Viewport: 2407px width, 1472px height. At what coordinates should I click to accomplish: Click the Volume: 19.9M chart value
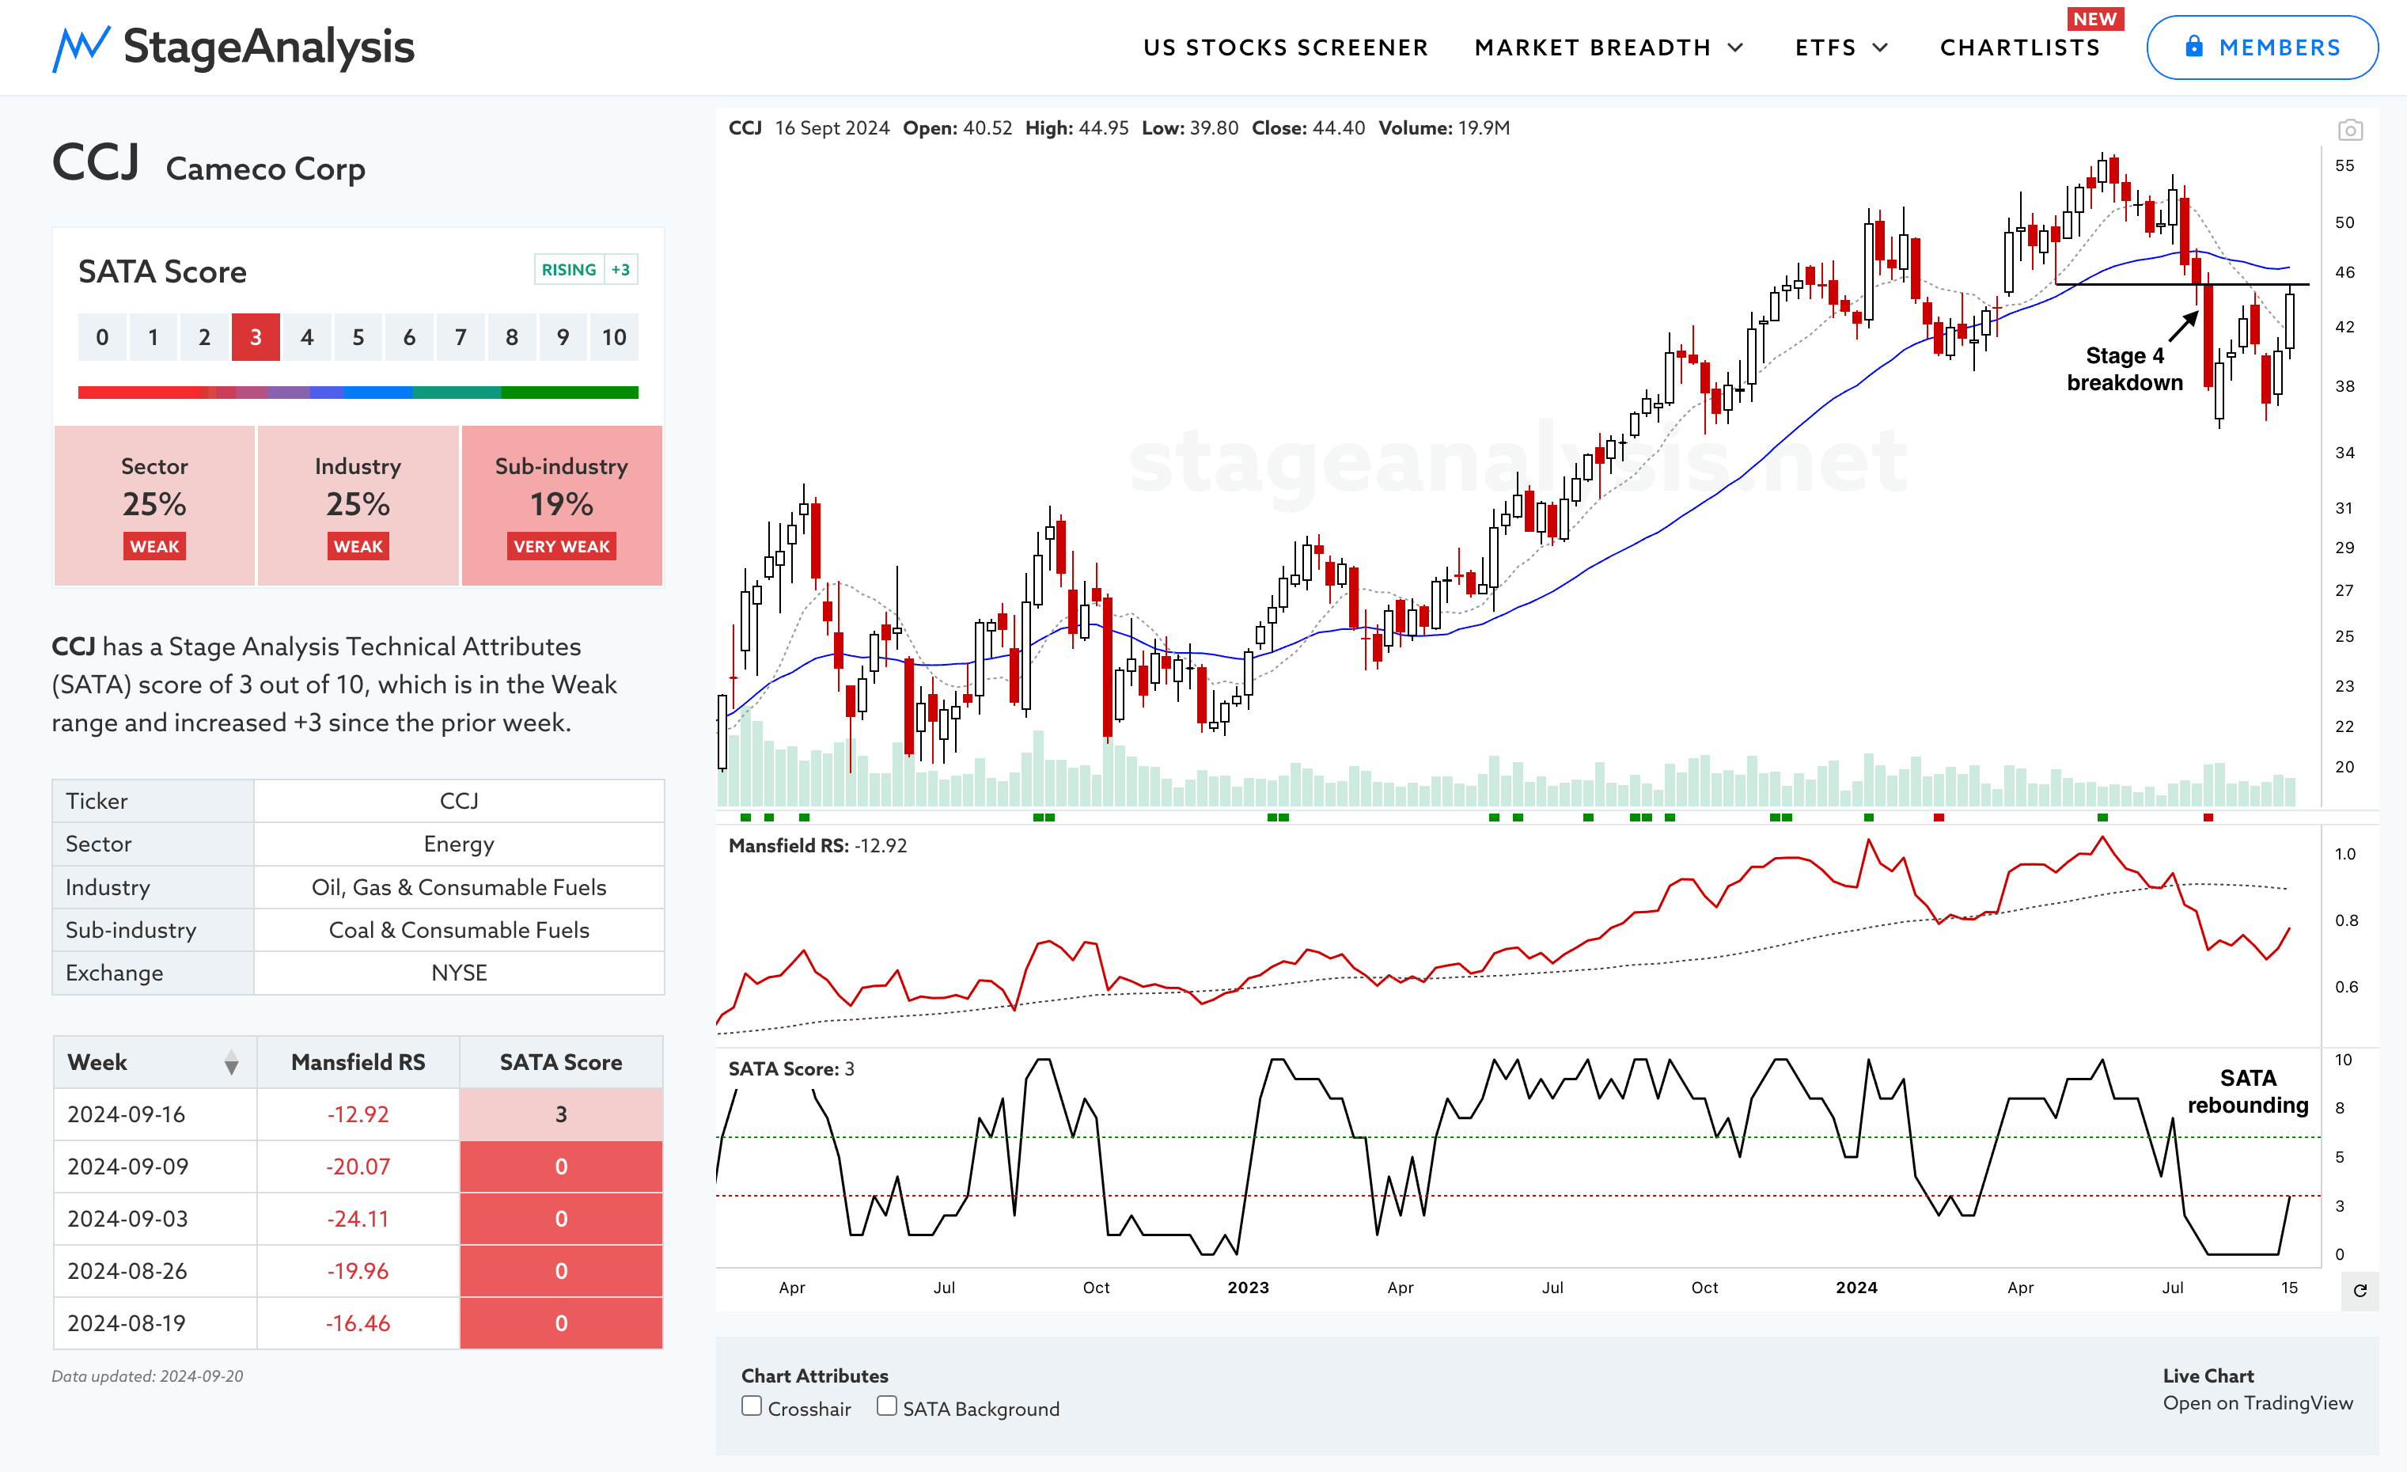[1444, 128]
